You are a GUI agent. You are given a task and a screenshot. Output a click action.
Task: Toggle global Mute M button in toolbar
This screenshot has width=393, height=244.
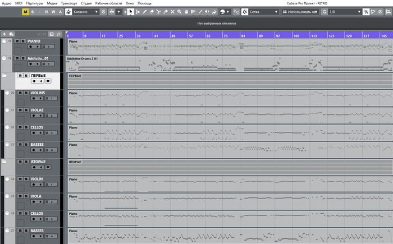[25, 11]
